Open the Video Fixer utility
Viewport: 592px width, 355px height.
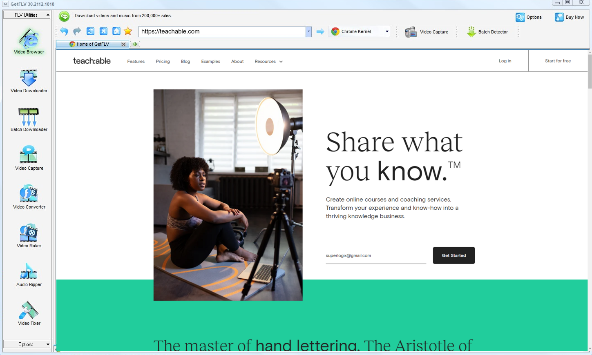(29, 313)
